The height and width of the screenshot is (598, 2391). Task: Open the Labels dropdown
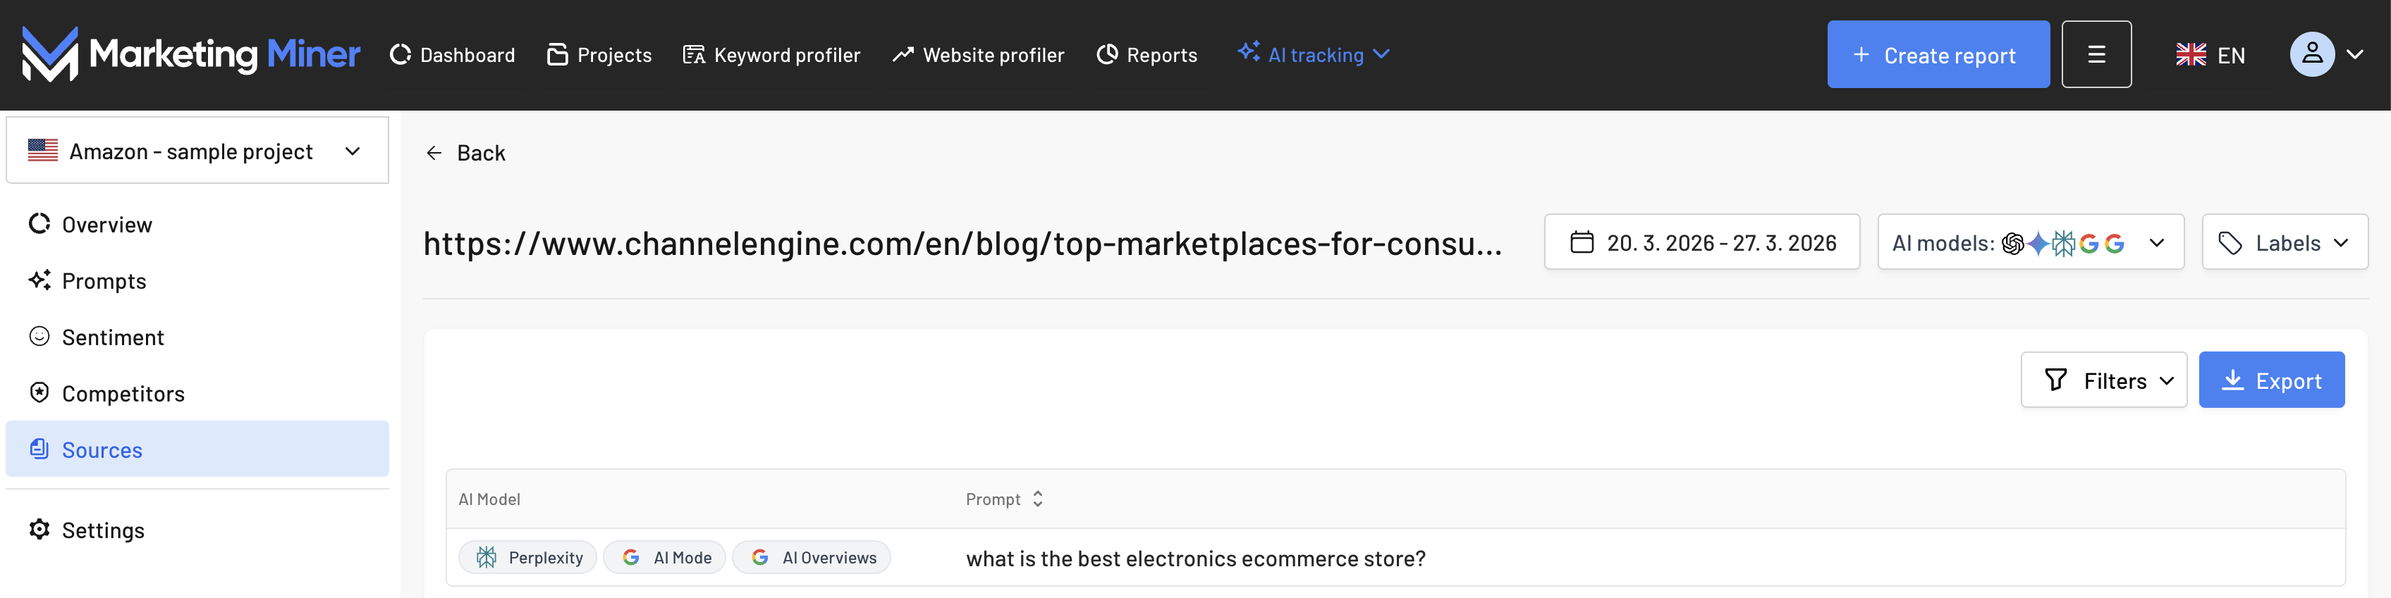tap(2285, 243)
